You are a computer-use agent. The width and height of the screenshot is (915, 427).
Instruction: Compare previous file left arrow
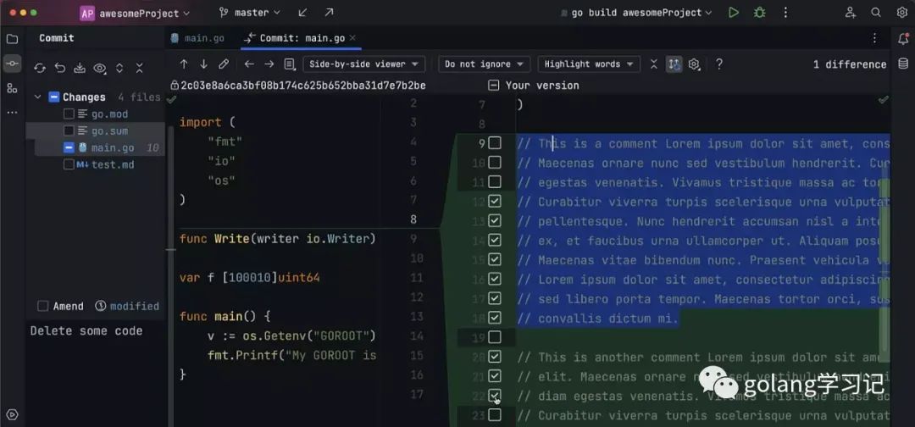[249, 64]
